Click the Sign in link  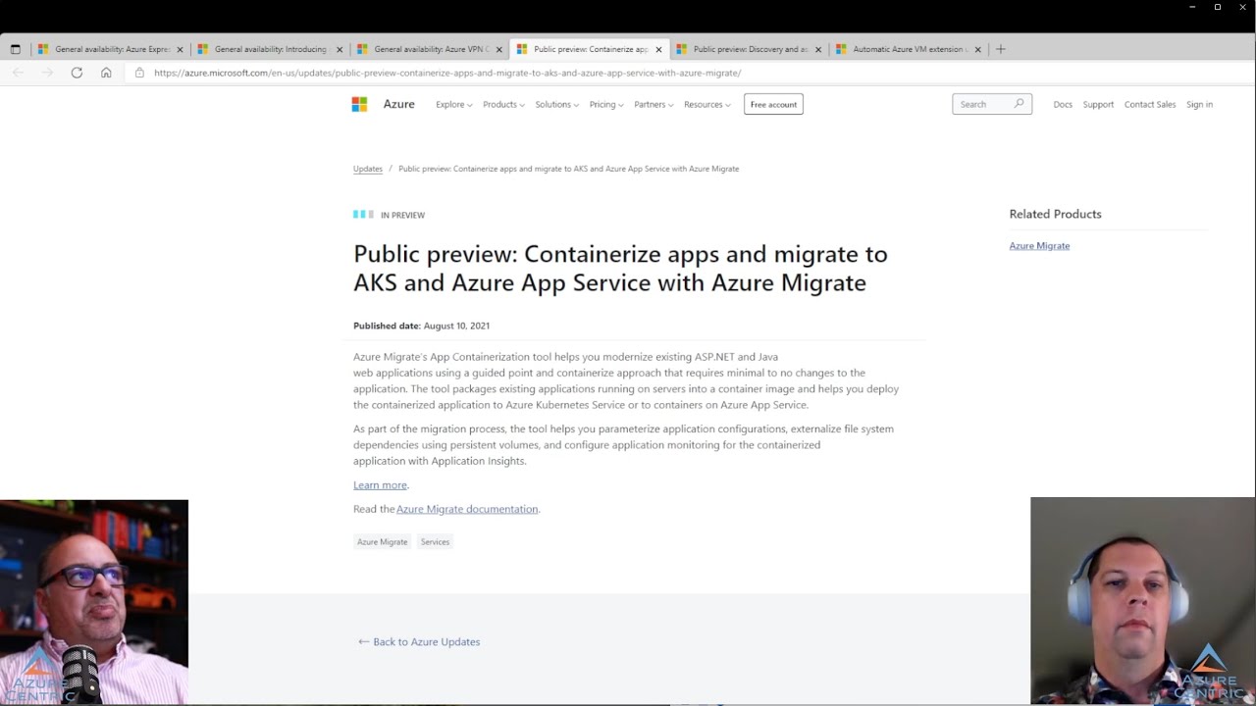1199,104
